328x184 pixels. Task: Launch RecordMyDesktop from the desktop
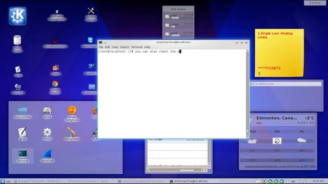click(x=55, y=43)
